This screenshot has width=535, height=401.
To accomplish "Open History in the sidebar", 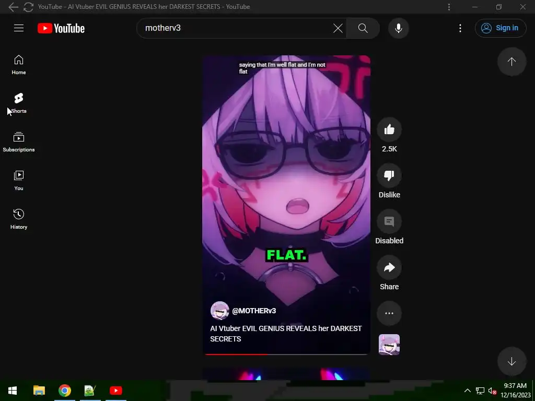I will [19, 219].
